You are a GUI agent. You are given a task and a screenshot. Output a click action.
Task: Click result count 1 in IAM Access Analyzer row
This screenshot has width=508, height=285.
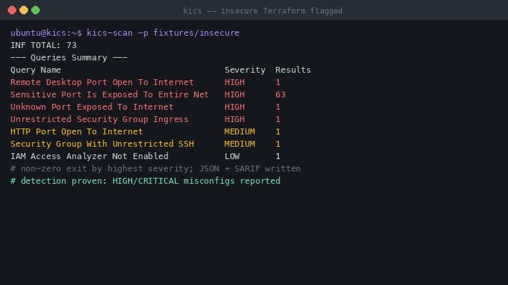pos(278,156)
